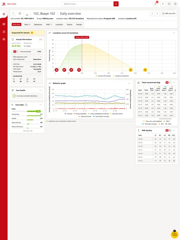Go back with the left arrow button
This screenshot has height=240, width=180.
tap(13, 13)
